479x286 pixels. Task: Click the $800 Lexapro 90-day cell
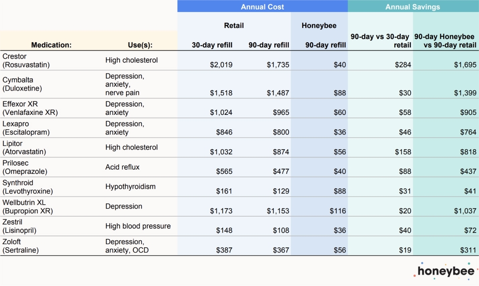coord(281,132)
